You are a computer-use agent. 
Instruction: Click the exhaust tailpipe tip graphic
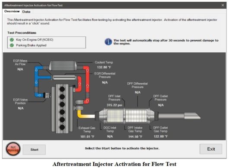click(x=192, y=116)
